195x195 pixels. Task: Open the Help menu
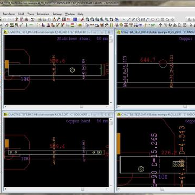click(x=81, y=14)
